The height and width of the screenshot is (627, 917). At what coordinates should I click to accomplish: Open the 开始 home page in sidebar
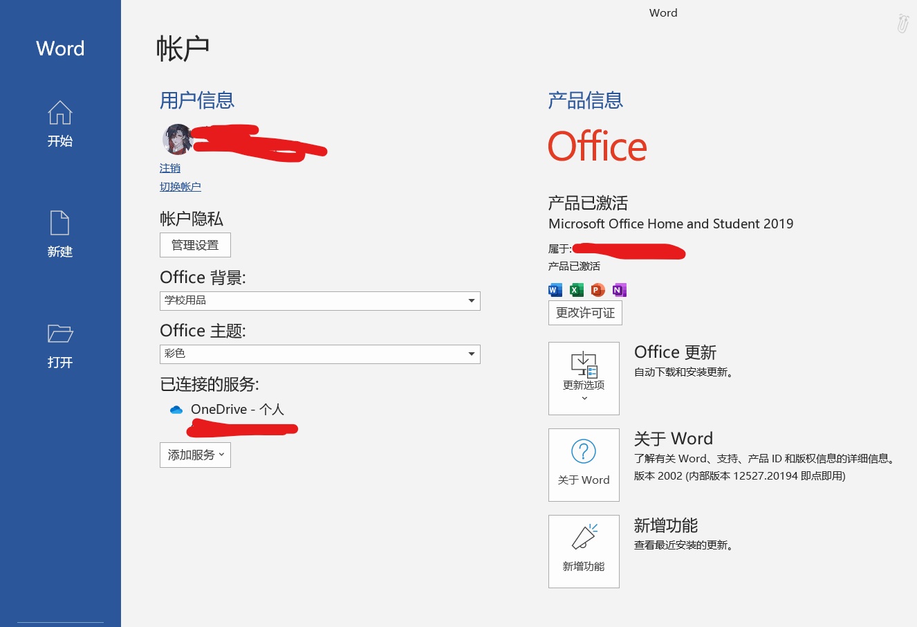point(60,124)
